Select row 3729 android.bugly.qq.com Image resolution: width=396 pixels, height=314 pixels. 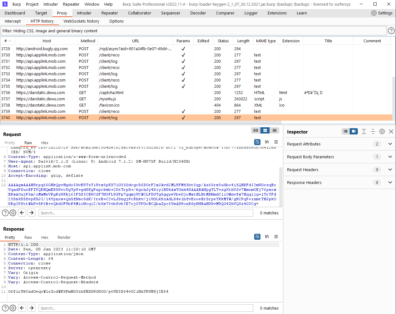196,49
